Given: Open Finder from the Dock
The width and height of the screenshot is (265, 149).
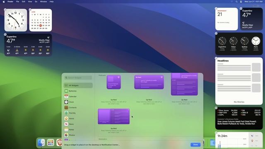Looking at the screenshot, I should tap(41, 142).
